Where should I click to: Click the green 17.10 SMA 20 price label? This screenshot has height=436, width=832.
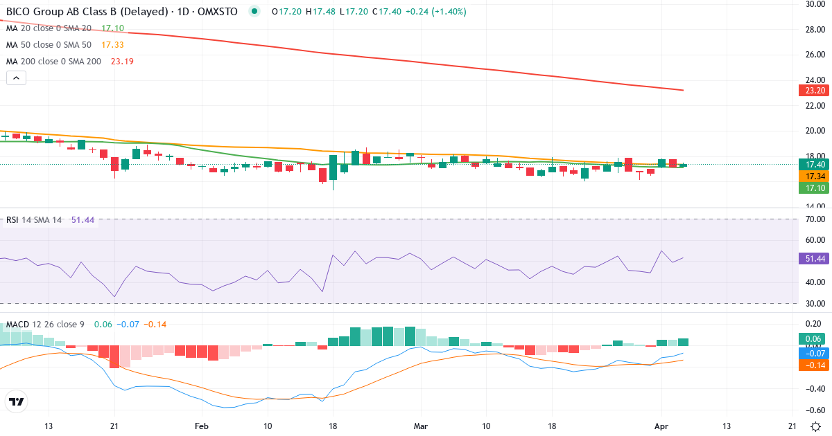(x=813, y=188)
